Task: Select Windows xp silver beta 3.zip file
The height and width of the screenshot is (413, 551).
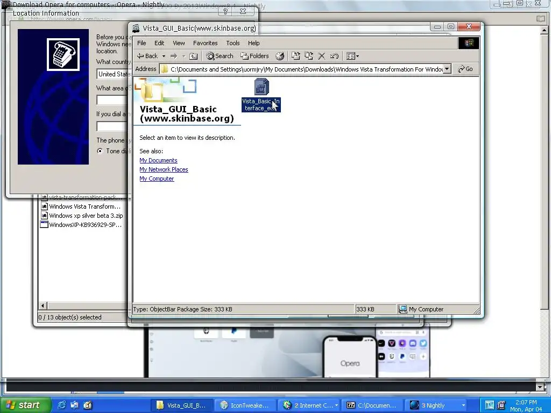Action: pyautogui.click(x=82, y=216)
